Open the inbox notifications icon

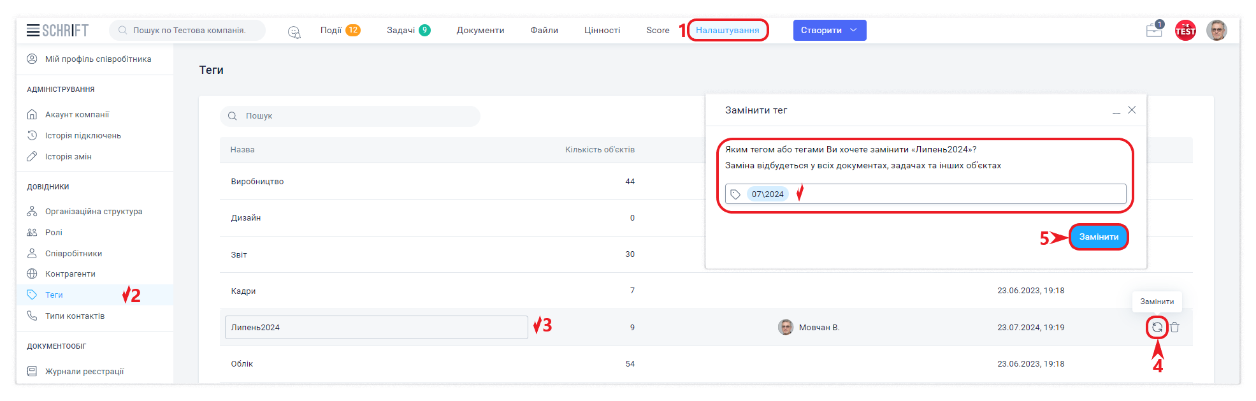point(1154,30)
